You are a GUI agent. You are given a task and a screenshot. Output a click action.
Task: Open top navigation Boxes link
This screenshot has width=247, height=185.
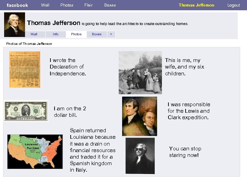[110, 5]
